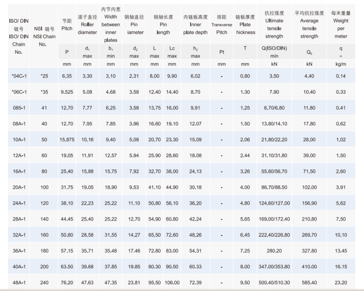Select the 08A-1 chain row label
The height and width of the screenshot is (291, 364).
(19, 124)
